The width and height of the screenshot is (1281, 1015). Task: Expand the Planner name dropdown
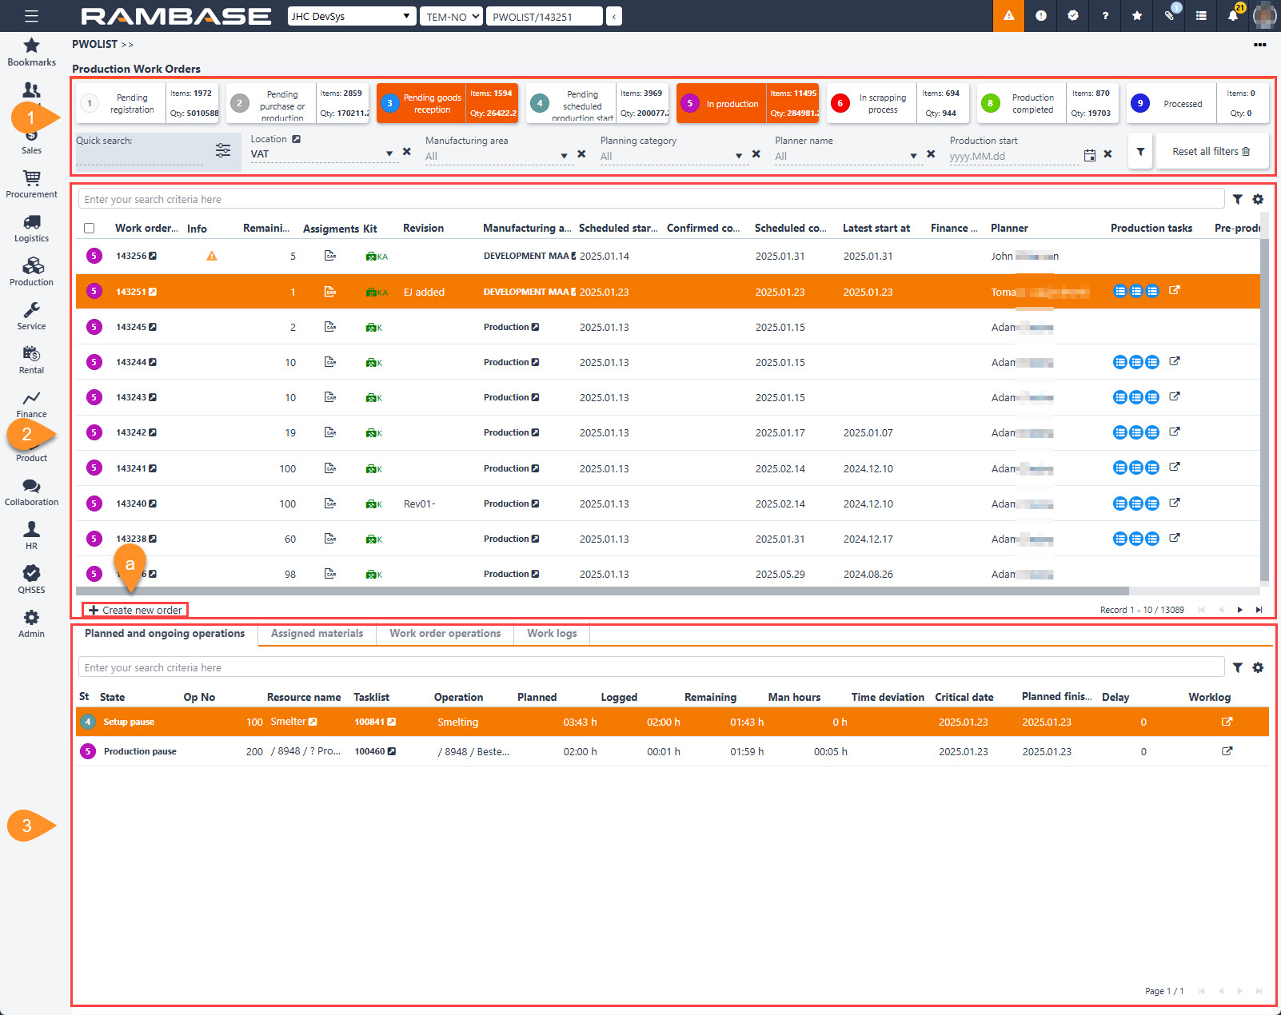913,156
